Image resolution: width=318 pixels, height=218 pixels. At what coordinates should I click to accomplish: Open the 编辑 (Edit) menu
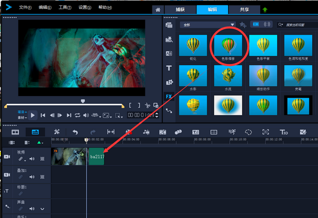(x=45, y=7)
